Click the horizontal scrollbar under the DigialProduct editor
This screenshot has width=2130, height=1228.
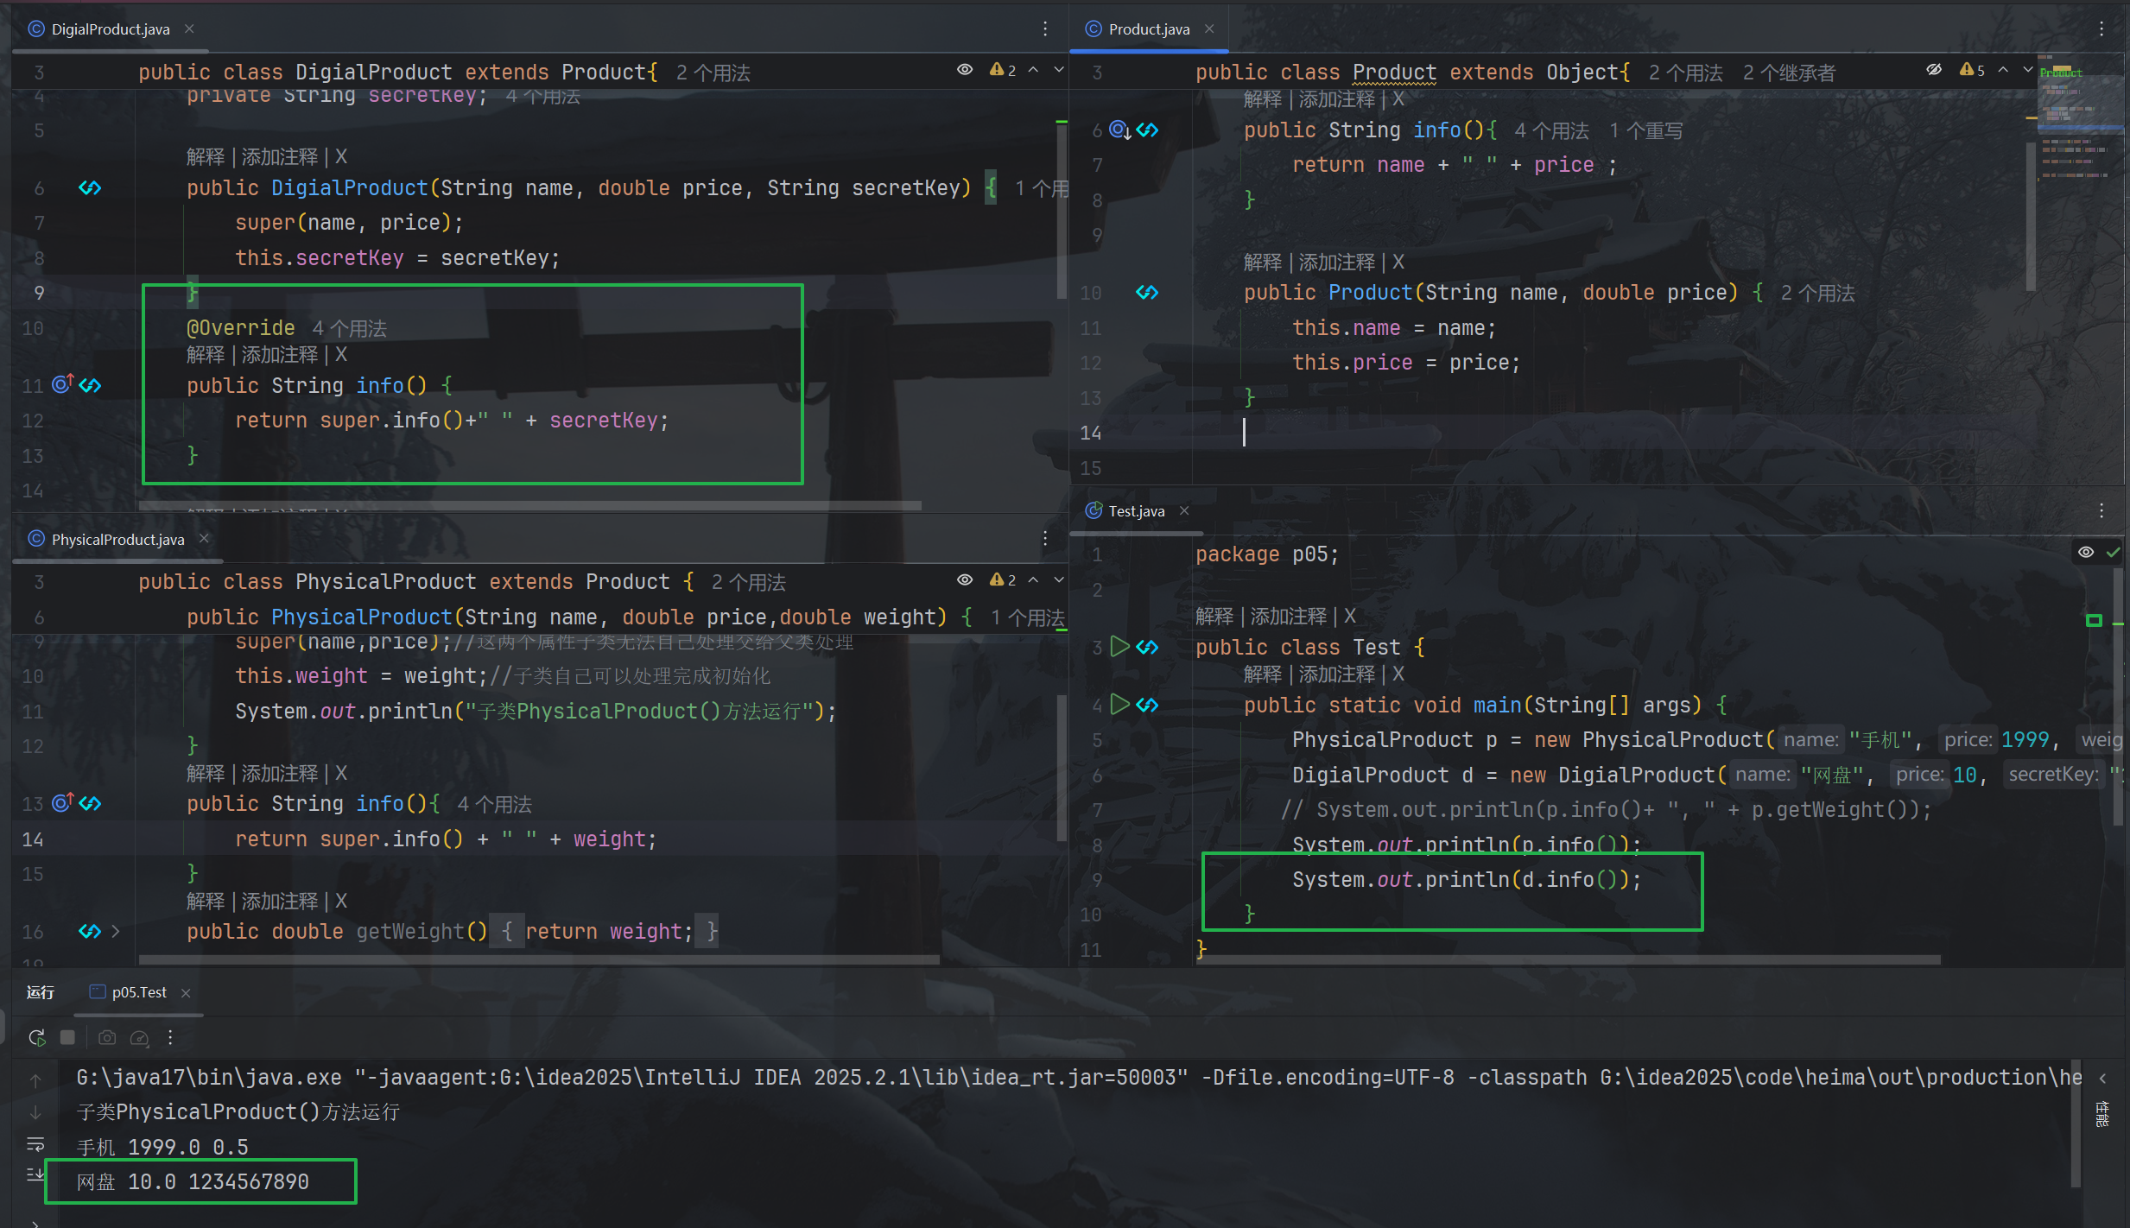point(529,505)
